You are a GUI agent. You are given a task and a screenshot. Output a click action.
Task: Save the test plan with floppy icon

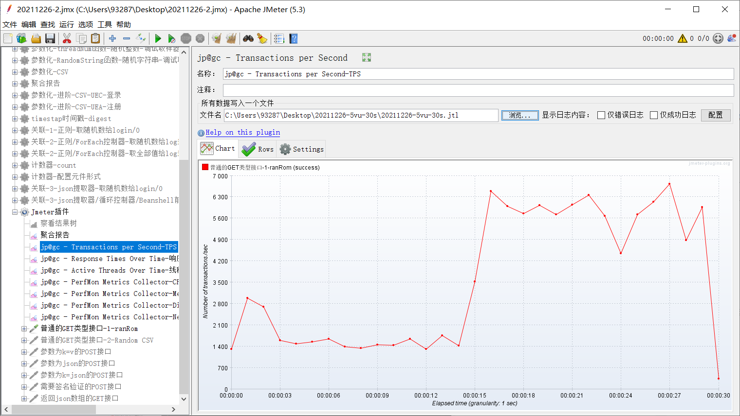[x=50, y=38]
